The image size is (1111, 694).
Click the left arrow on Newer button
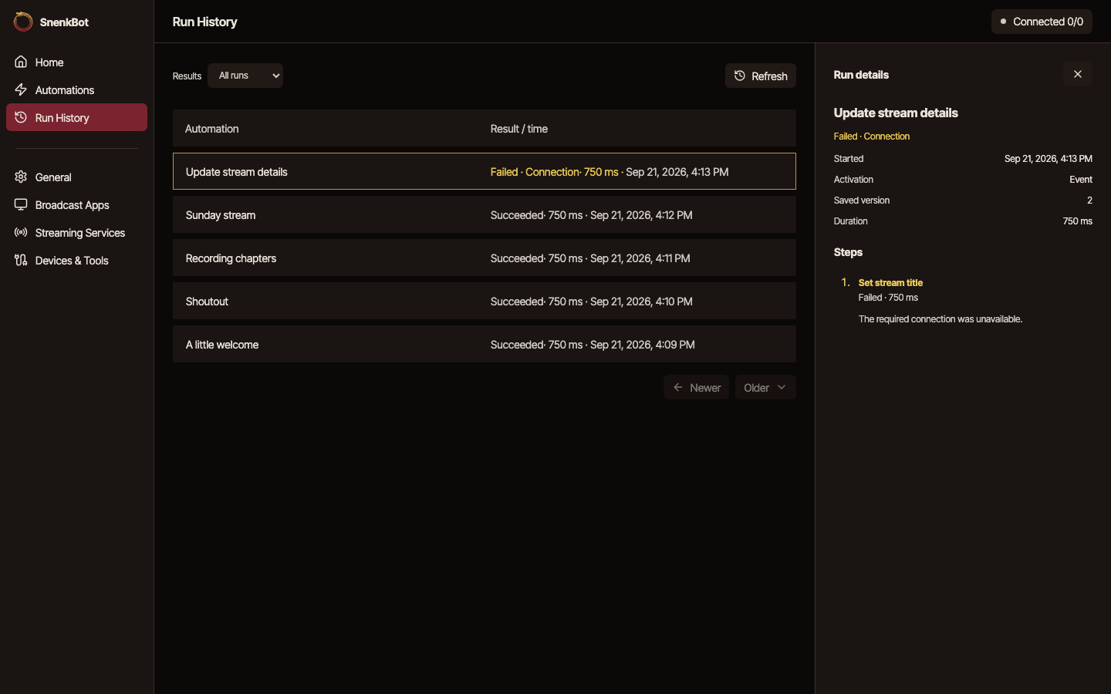click(677, 387)
